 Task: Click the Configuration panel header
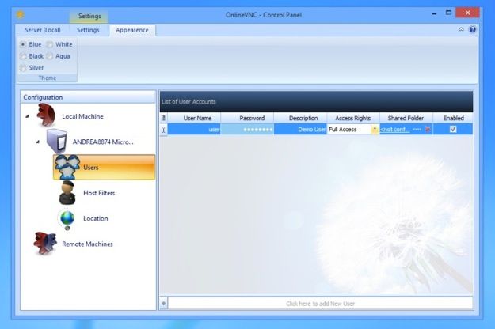tap(88, 97)
